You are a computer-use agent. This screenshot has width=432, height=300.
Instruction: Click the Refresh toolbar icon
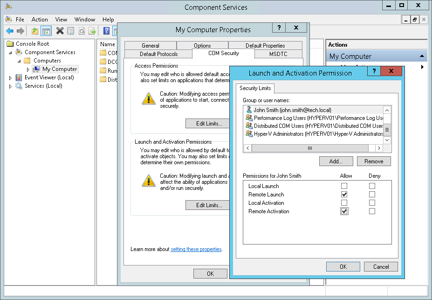pos(81,31)
